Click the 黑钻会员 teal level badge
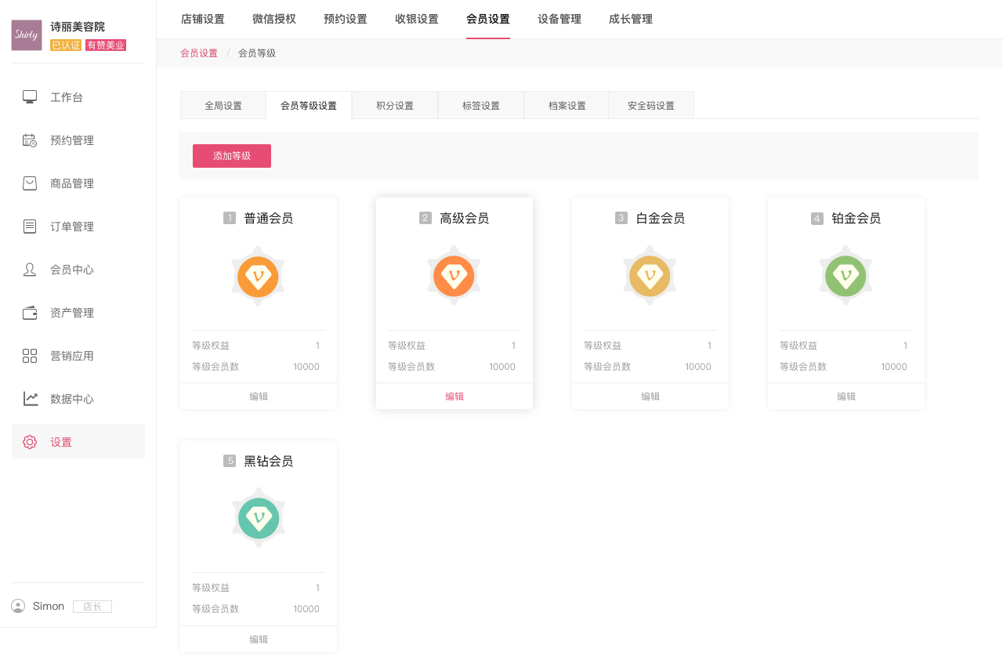Viewport: 1003px width, 667px height. 258,518
